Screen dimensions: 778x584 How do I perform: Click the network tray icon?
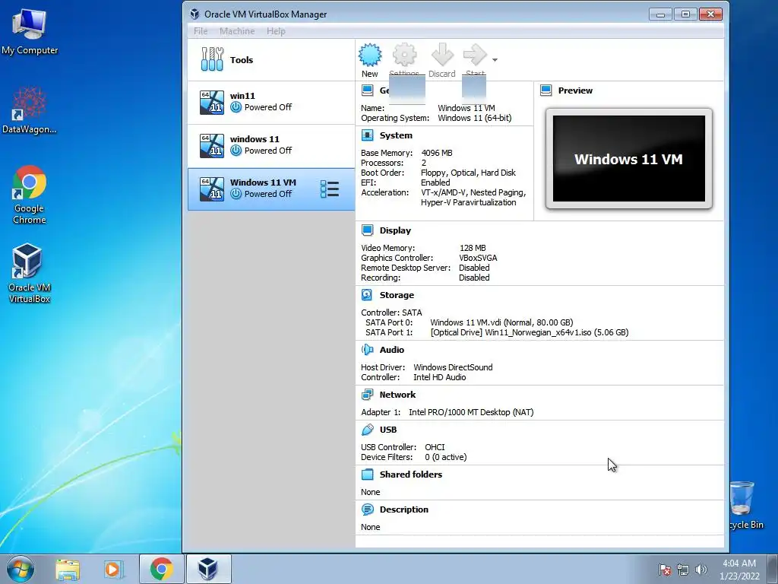[683, 570]
